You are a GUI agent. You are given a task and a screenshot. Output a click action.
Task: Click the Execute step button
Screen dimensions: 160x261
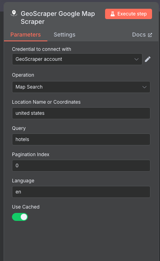(129, 14)
